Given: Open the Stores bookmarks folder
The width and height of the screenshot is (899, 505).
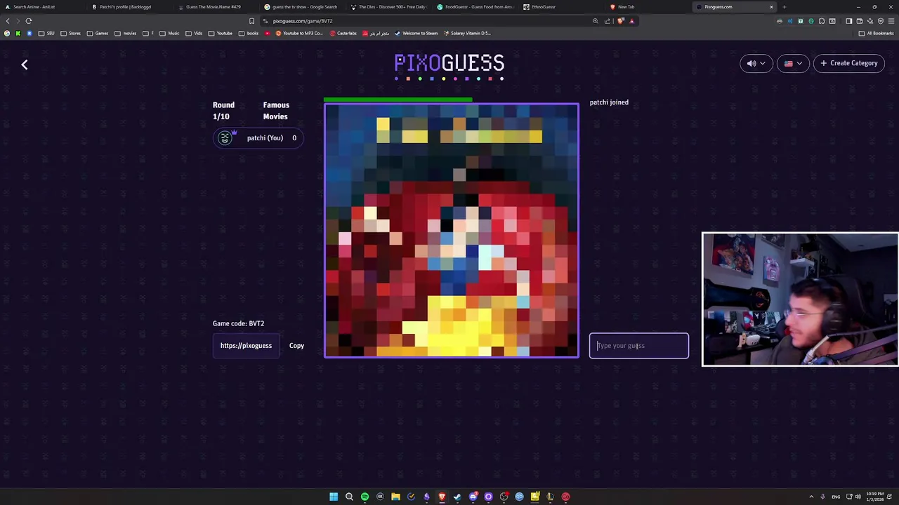Looking at the screenshot, I should click(x=70, y=33).
